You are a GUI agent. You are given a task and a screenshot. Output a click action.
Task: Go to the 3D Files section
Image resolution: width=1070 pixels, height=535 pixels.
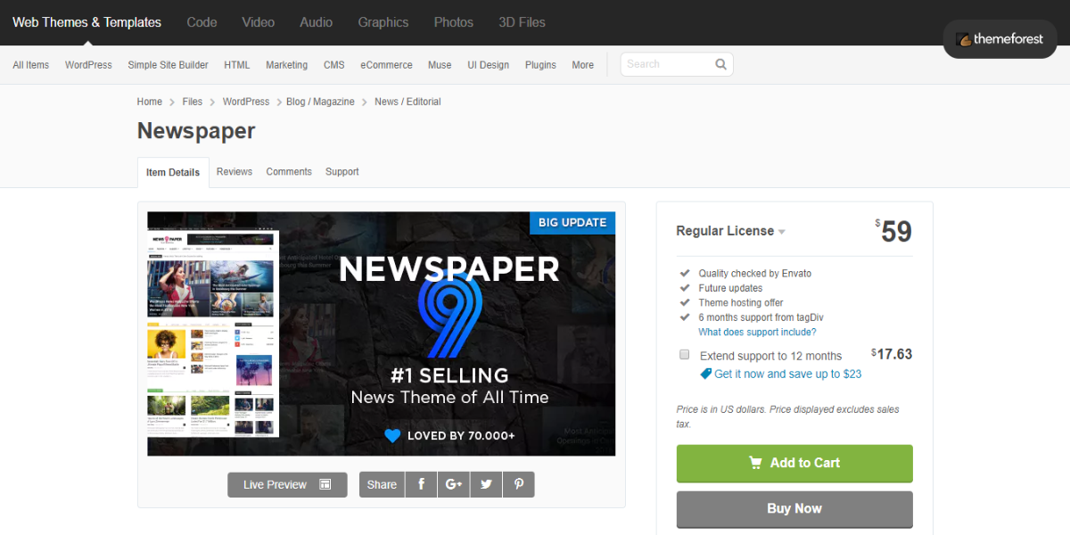522,22
